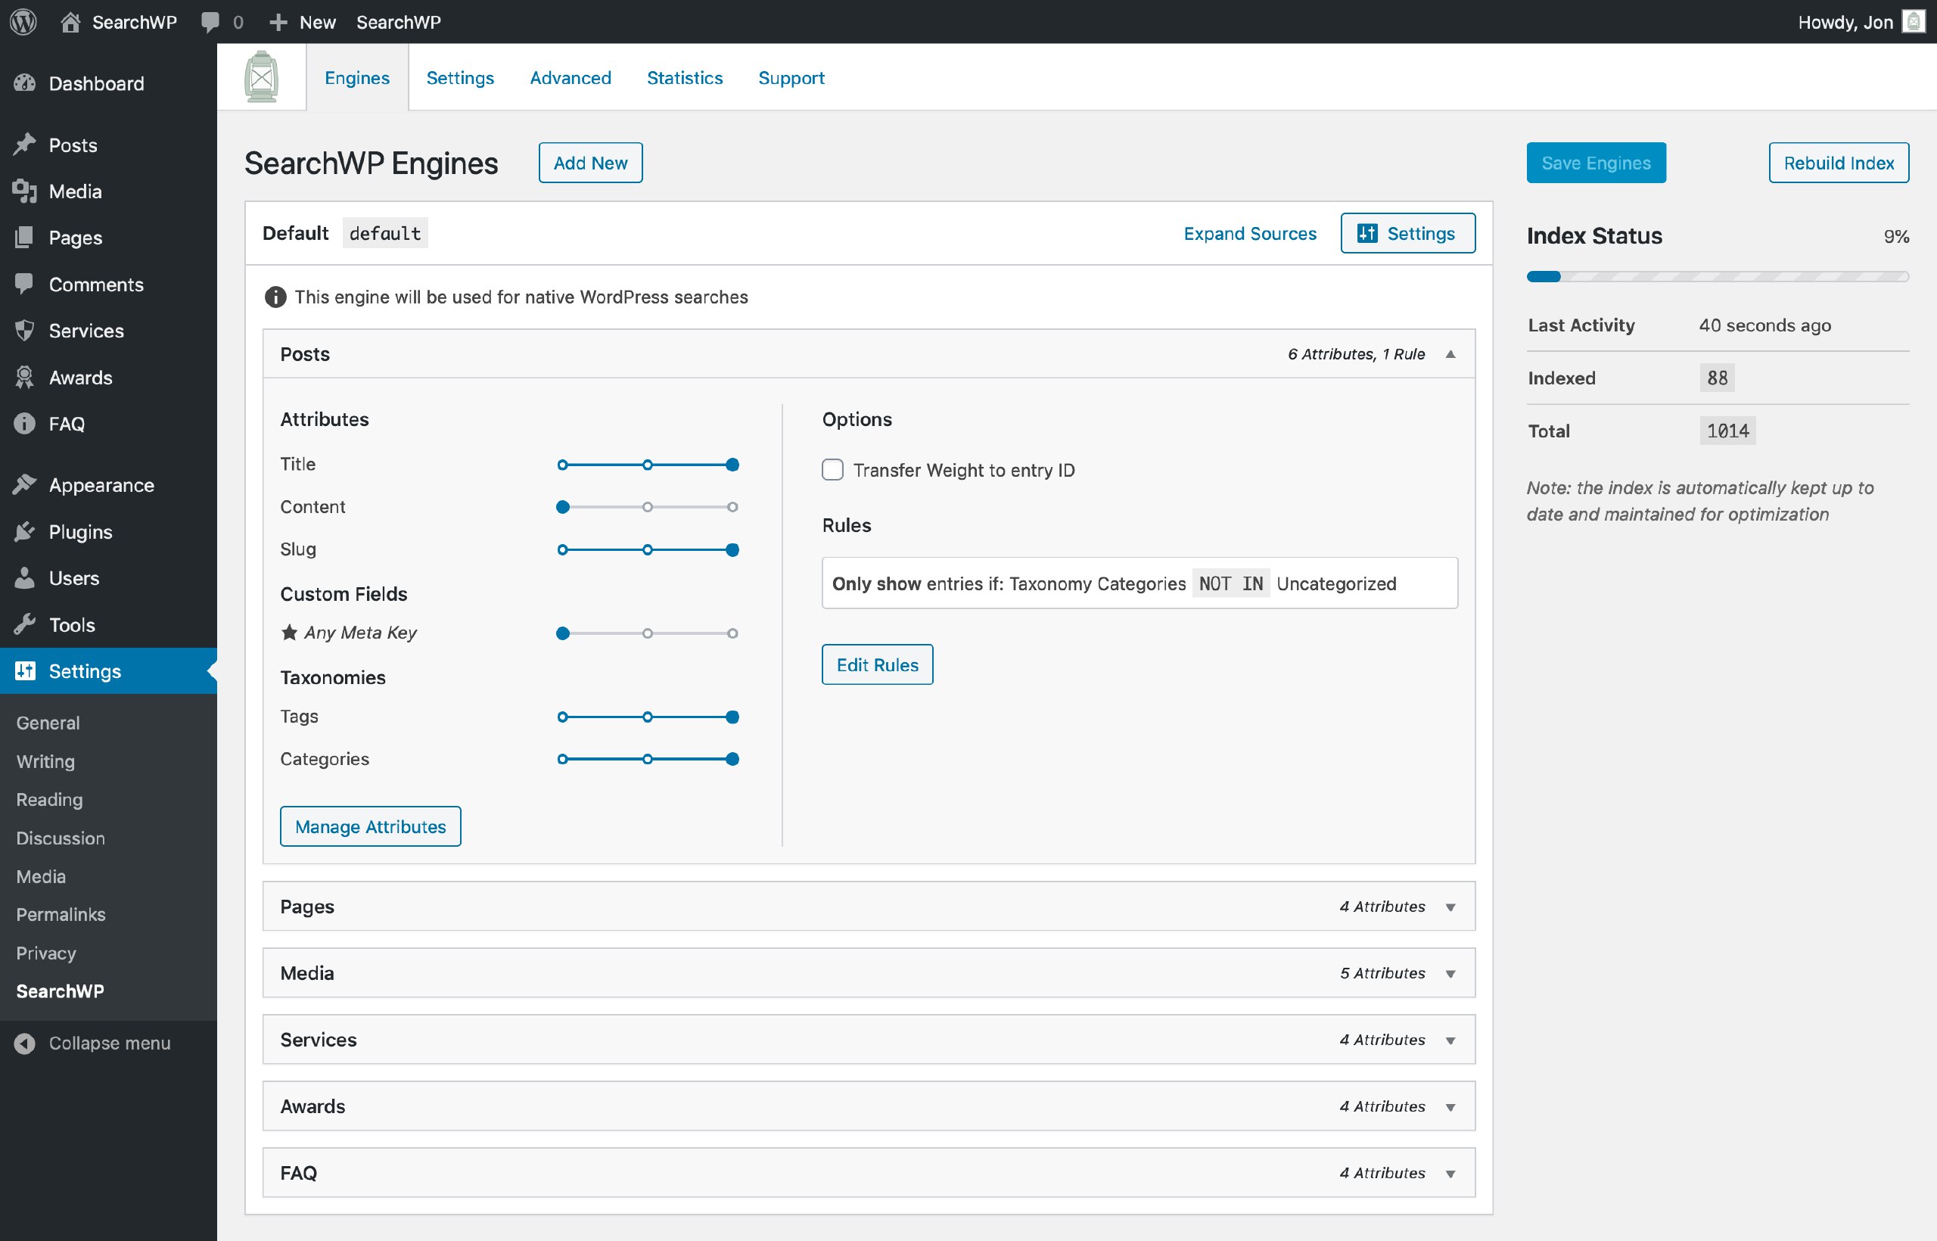The height and width of the screenshot is (1241, 1937).
Task: Click the default engine slug label
Action: pyautogui.click(x=385, y=233)
